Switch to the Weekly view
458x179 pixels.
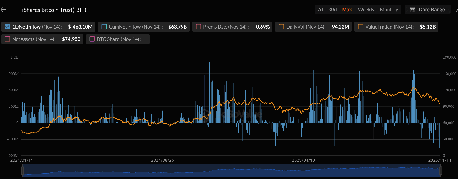pos(366,10)
